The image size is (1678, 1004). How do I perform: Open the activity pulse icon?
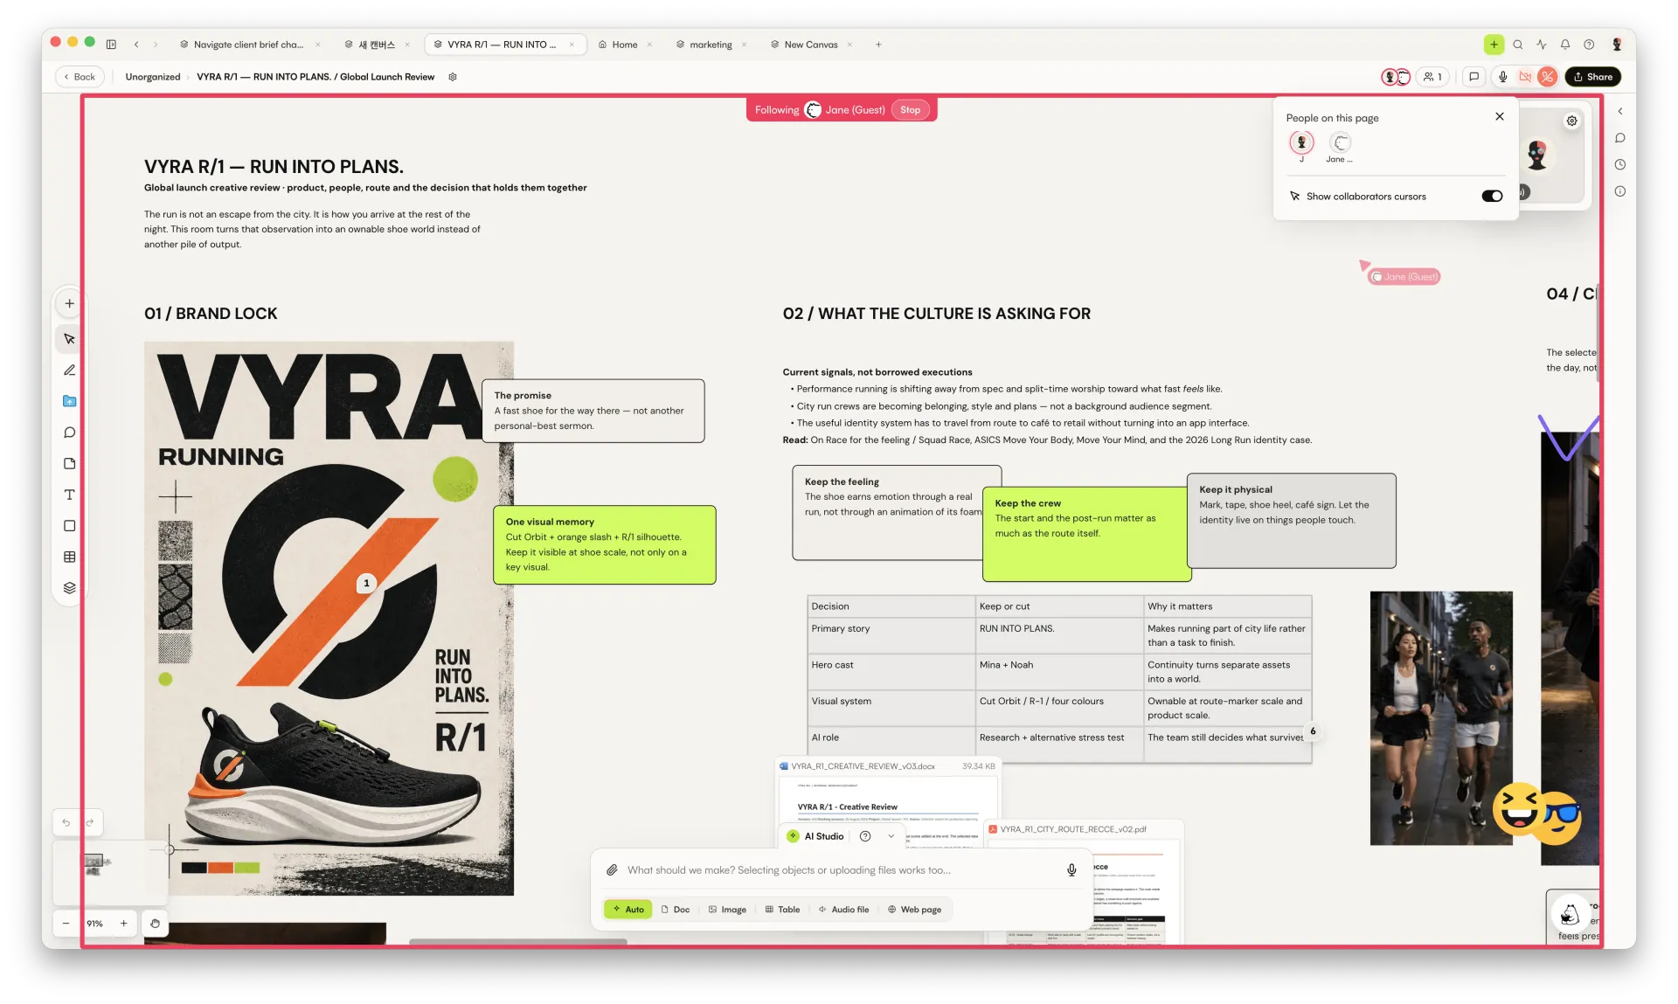pyautogui.click(x=1542, y=45)
